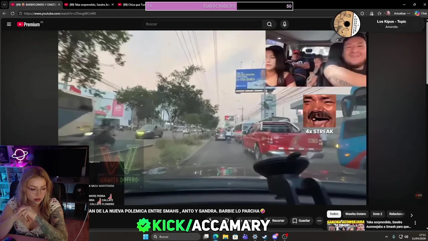The image size is (428, 241).
Task: Switch to the BARBIFLOWERS Y KINGTEKA tab
Action: [36, 5]
